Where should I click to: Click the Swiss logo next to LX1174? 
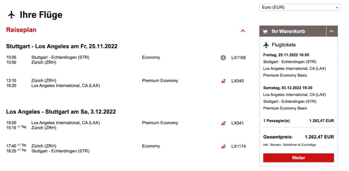coord(223,146)
